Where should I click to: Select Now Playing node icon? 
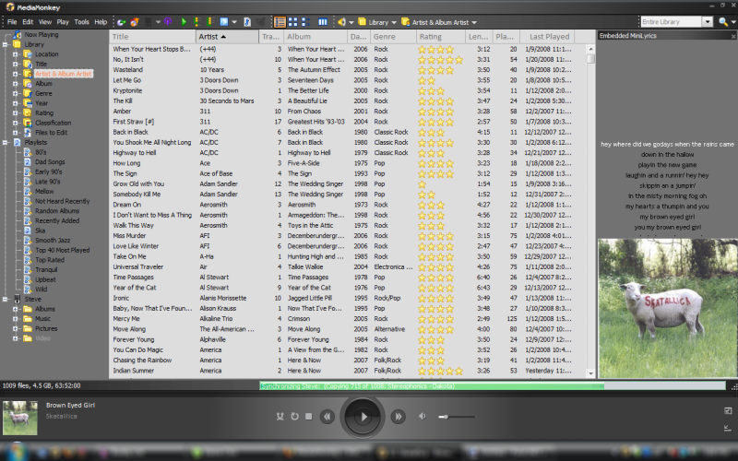tap(17, 34)
